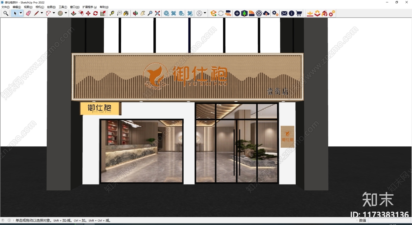
Task: Expand the Line tool dropdown arrow
Action: [42, 13]
